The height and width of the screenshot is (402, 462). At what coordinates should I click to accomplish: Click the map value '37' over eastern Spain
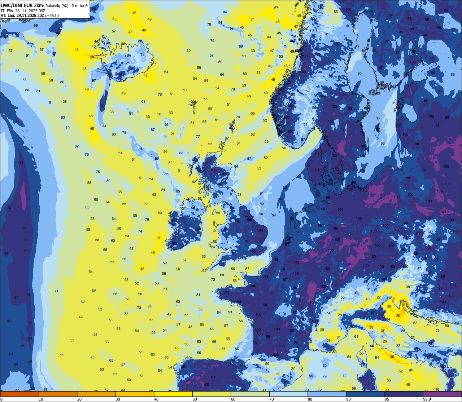293,368
